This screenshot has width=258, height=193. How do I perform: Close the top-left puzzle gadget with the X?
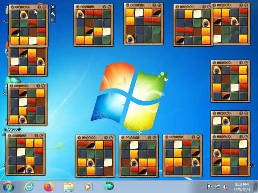pyautogui.click(x=53, y=7)
